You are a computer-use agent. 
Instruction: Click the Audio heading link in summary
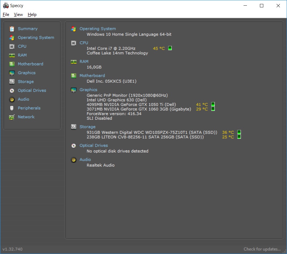(85, 159)
